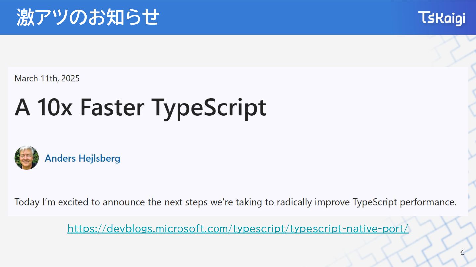Open the devblogs.microsoft.com typescript-native-port link

(238, 228)
